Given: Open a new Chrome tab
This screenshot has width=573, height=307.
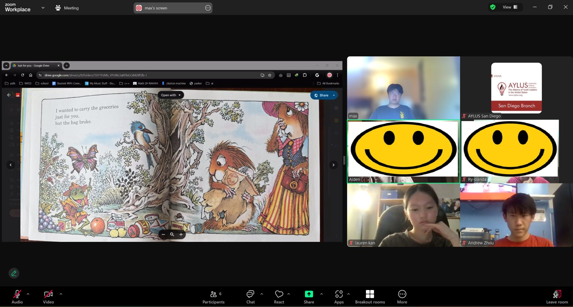Looking at the screenshot, I should click(67, 65).
